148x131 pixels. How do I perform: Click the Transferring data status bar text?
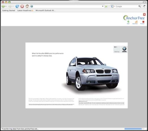click(x=20, y=129)
